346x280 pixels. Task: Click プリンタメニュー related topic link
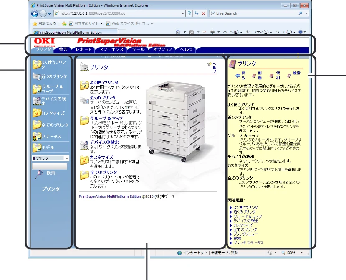pos(245,234)
